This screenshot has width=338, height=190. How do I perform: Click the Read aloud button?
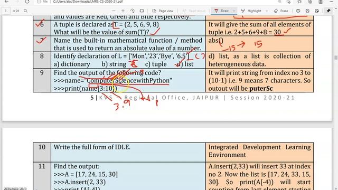pyautogui.click(x=194, y=11)
